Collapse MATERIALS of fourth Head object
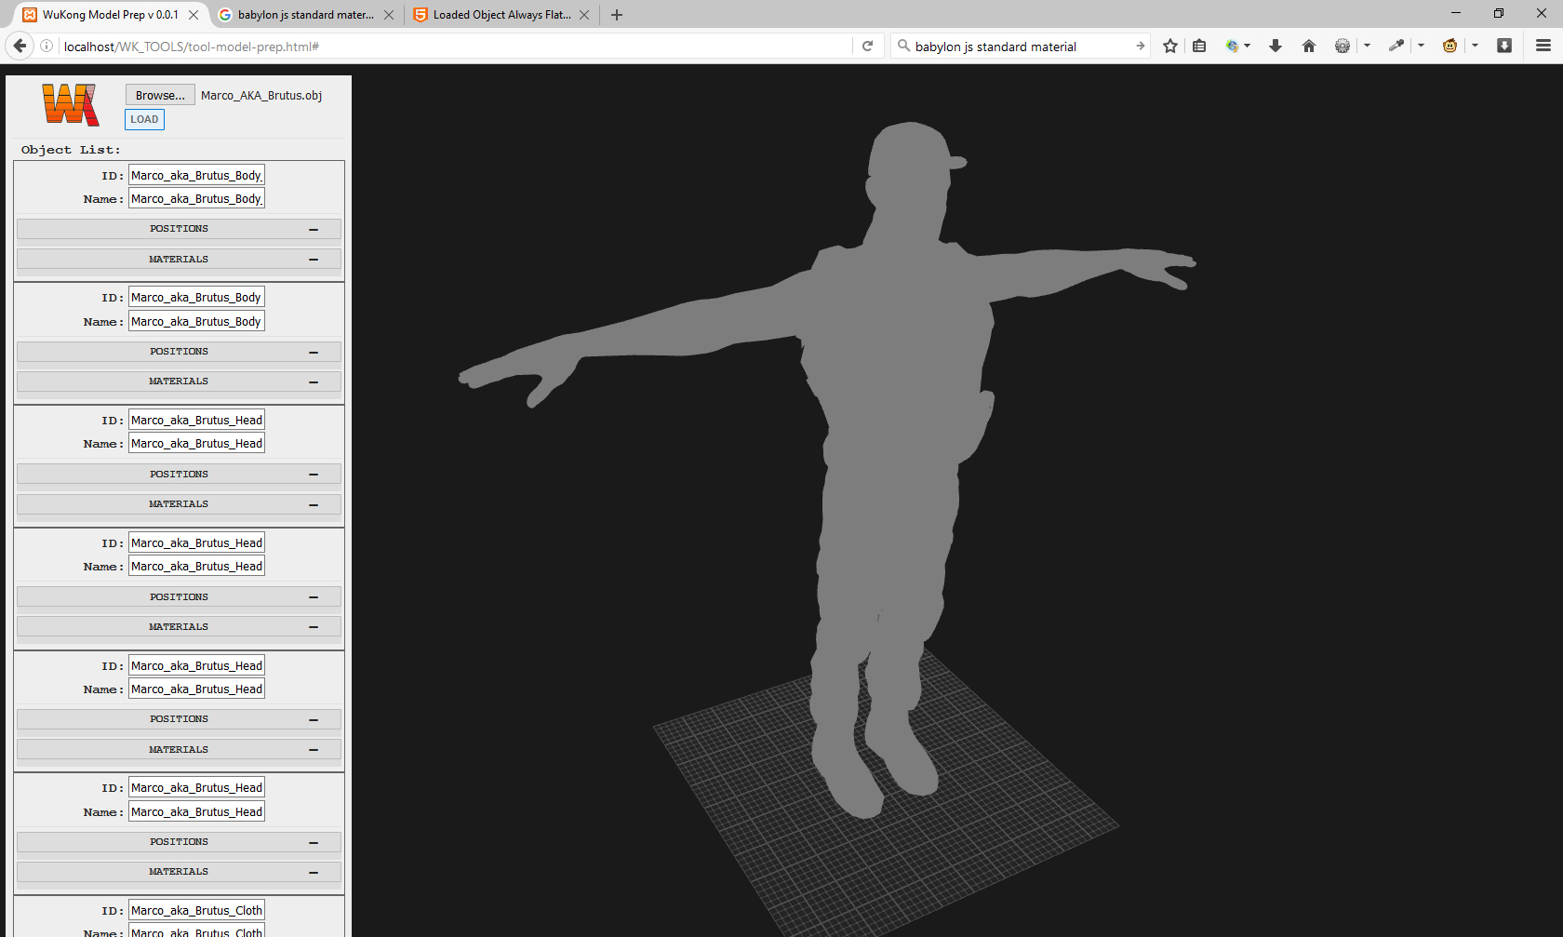The height and width of the screenshot is (937, 1563). [x=179, y=872]
